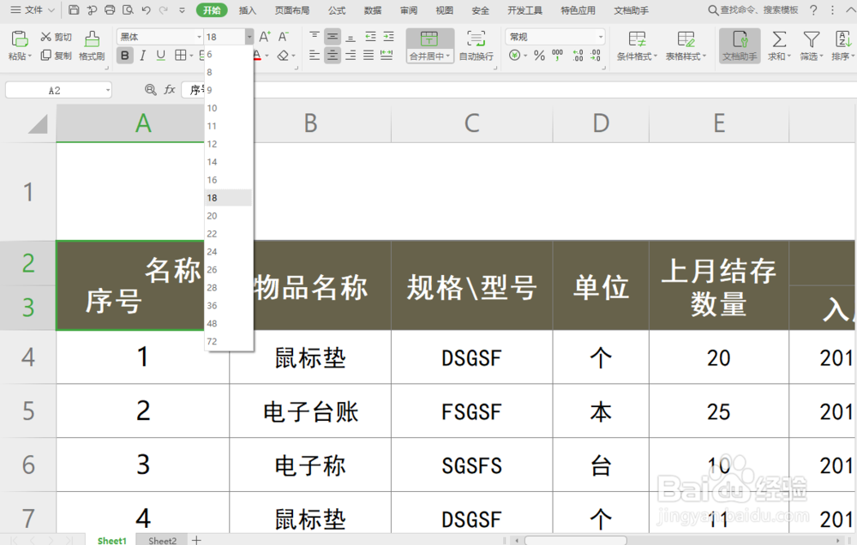Toggle bold formatting
Image resolution: width=857 pixels, height=545 pixels.
pyautogui.click(x=125, y=54)
